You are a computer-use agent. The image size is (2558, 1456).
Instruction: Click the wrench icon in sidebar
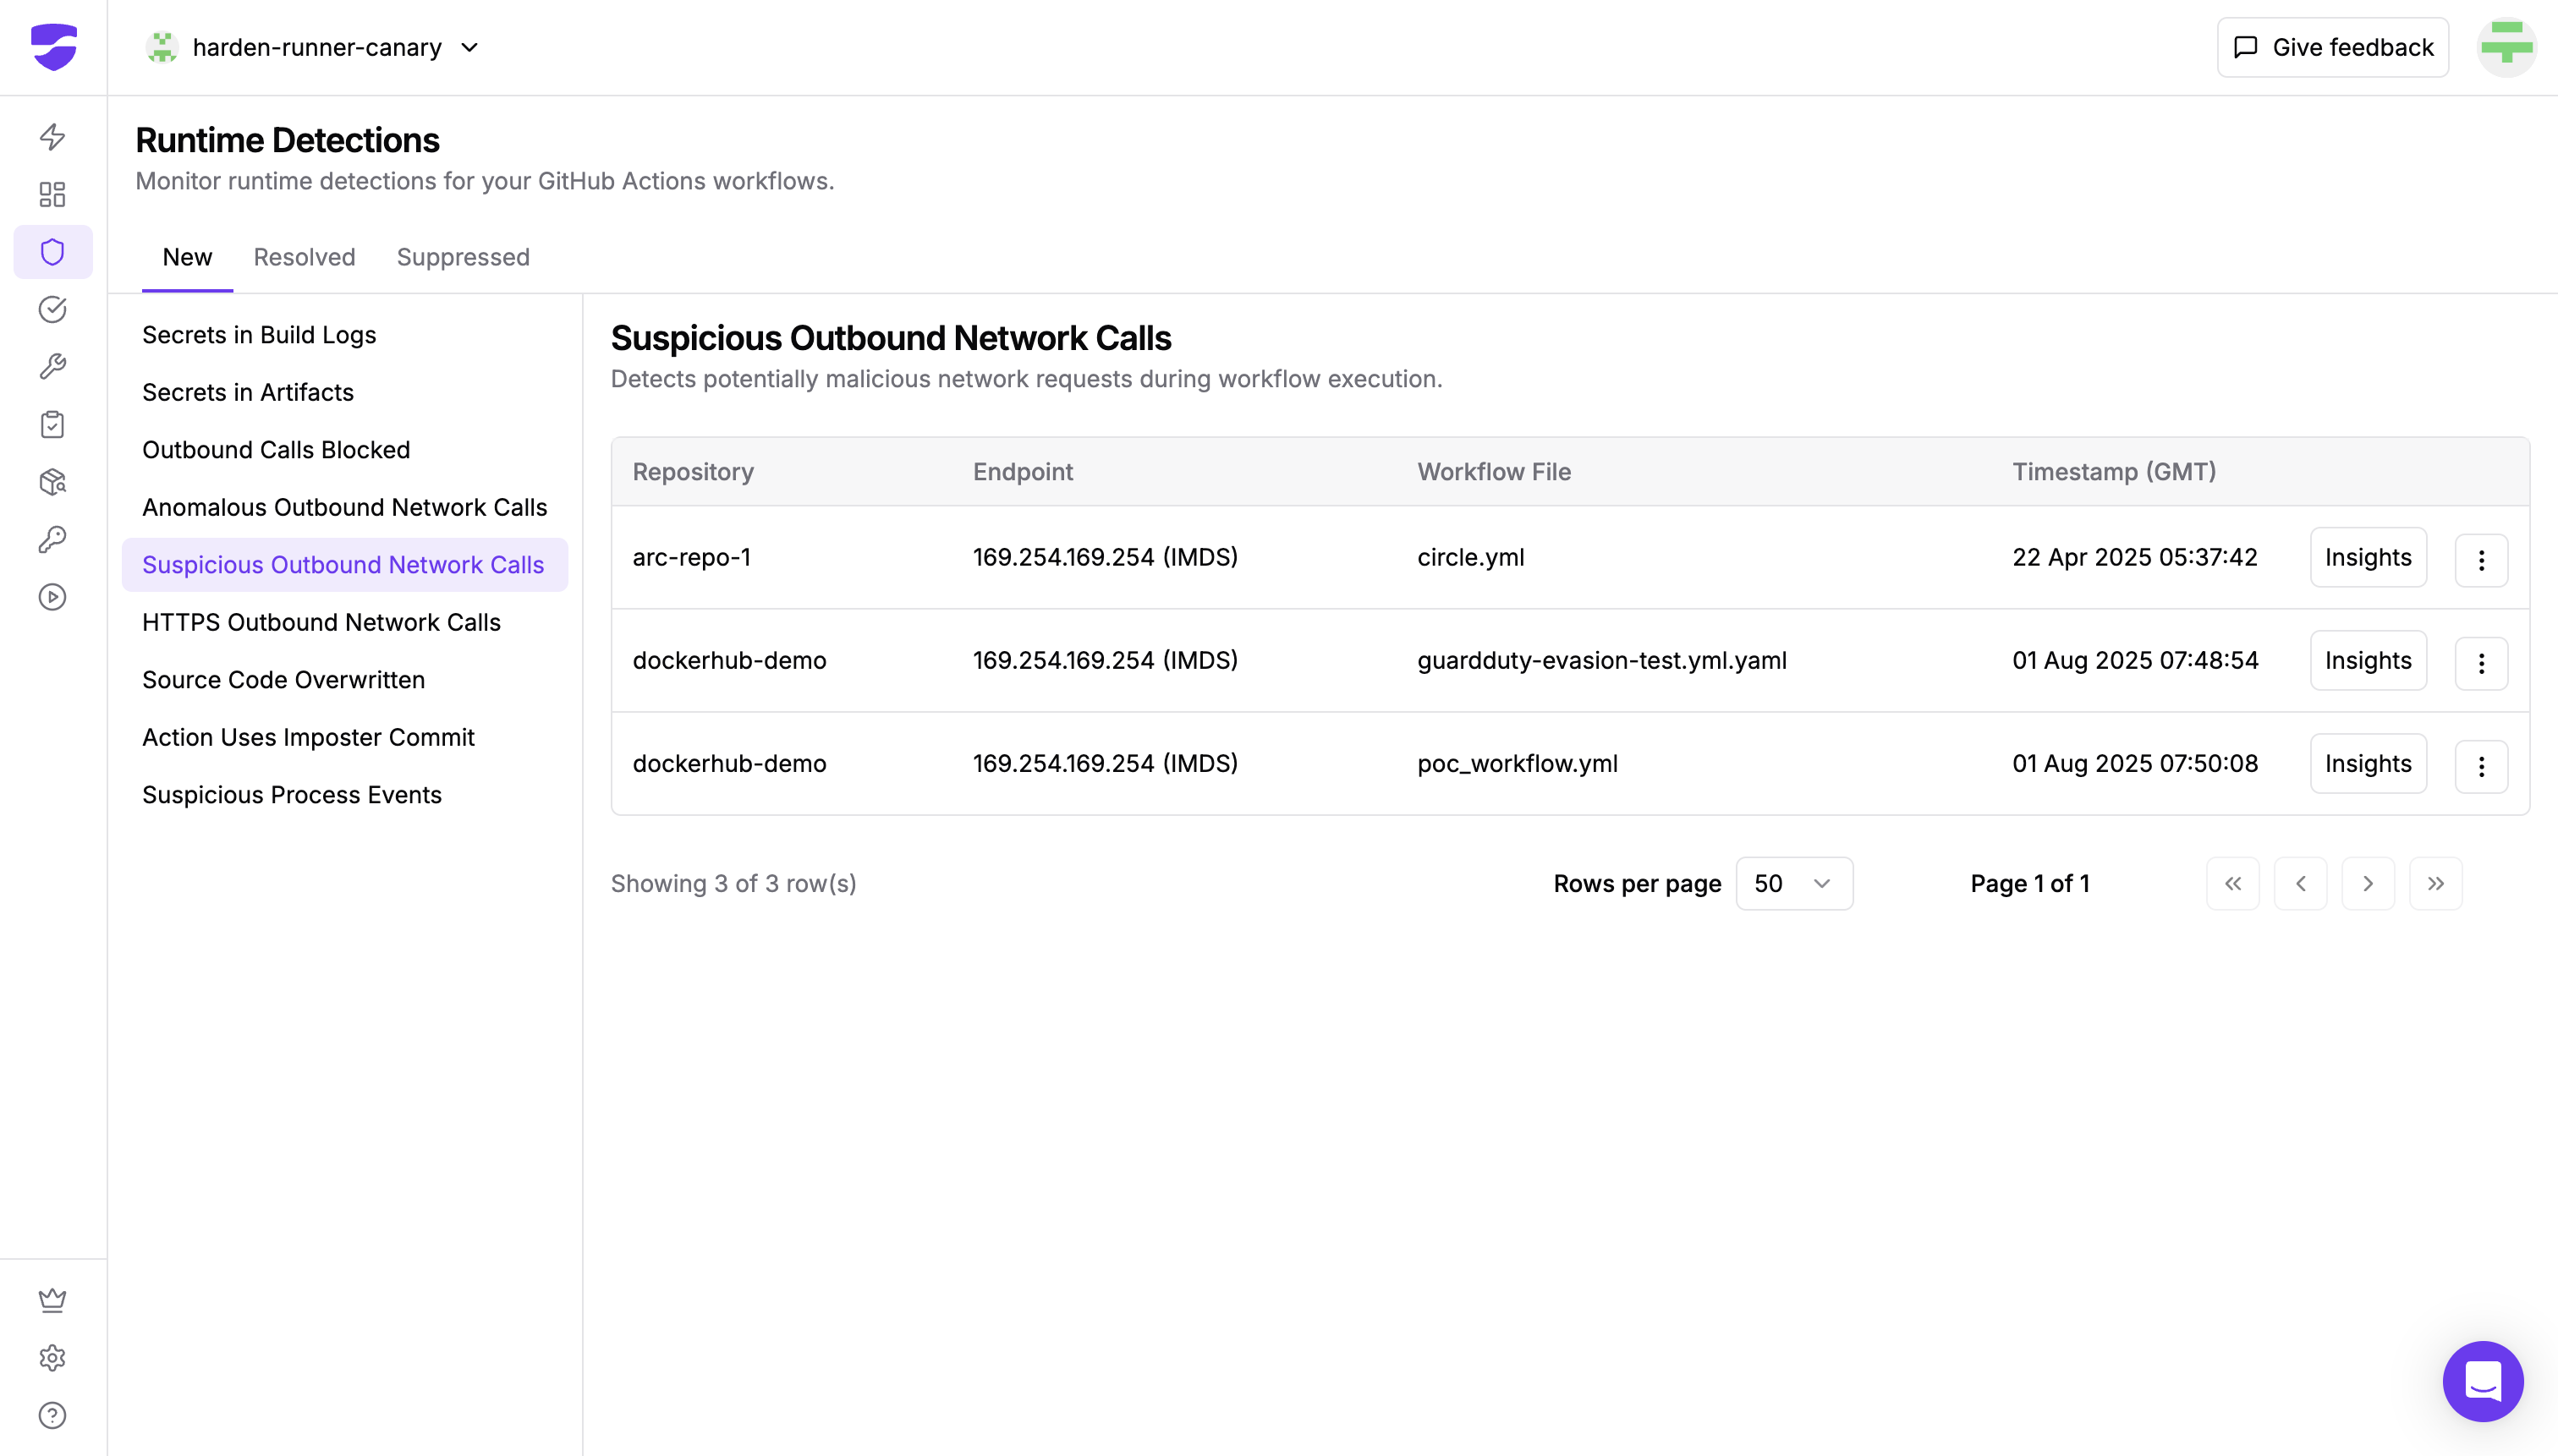click(x=52, y=367)
